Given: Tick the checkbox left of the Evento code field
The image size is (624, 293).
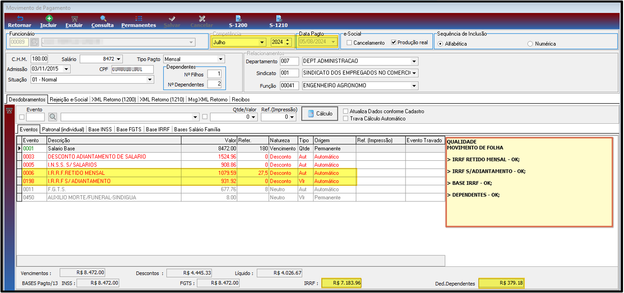Looking at the screenshot, I should (22, 117).
